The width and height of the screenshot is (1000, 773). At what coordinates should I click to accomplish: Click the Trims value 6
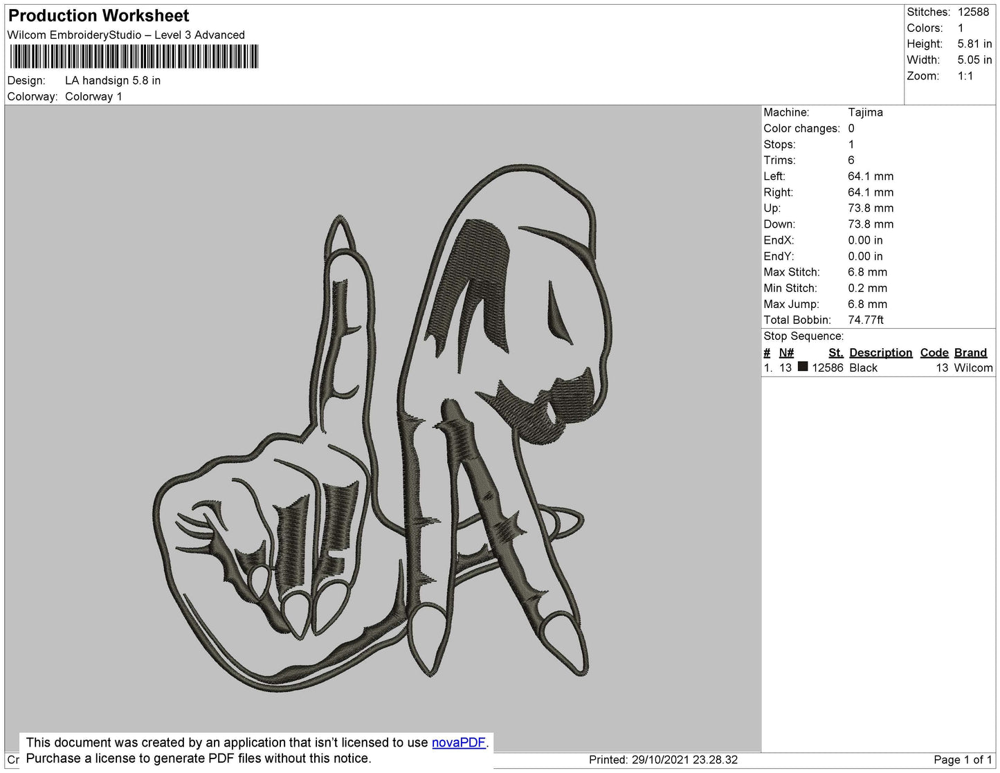click(851, 160)
